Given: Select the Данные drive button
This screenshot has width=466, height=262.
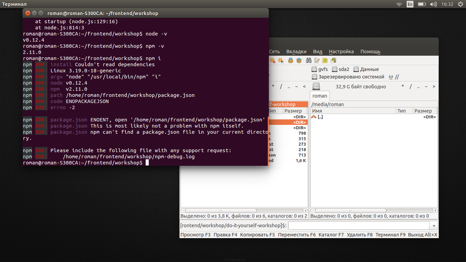Looking at the screenshot, I should point(366,69).
